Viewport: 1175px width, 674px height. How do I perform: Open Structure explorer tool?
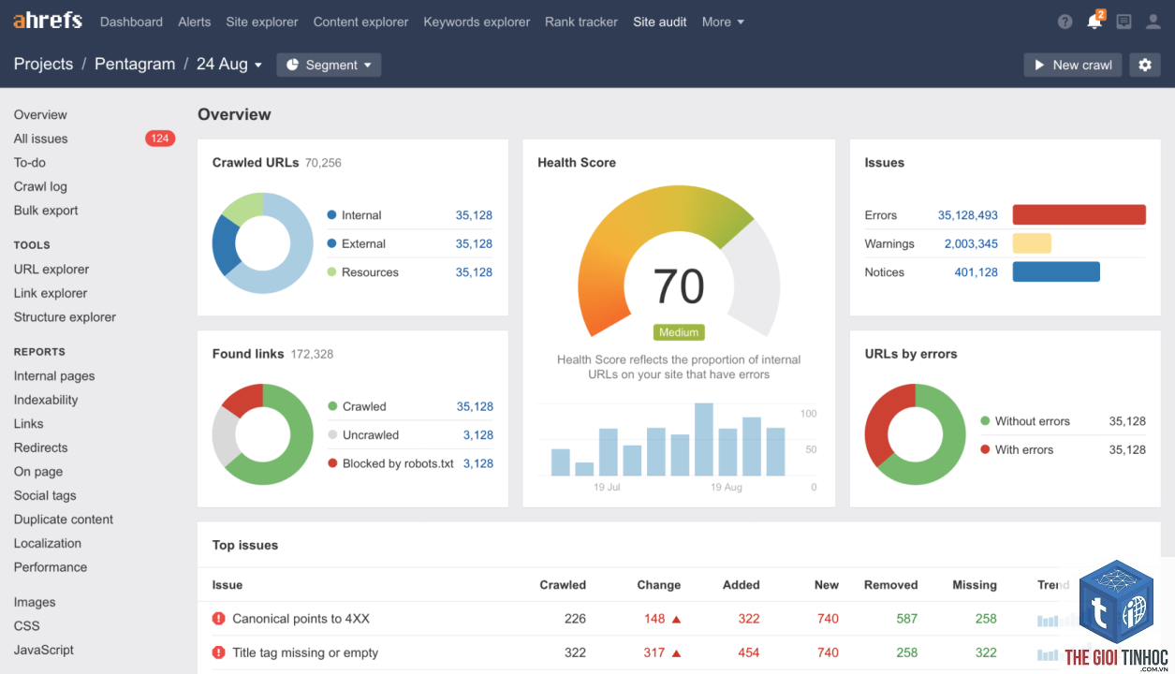65,316
